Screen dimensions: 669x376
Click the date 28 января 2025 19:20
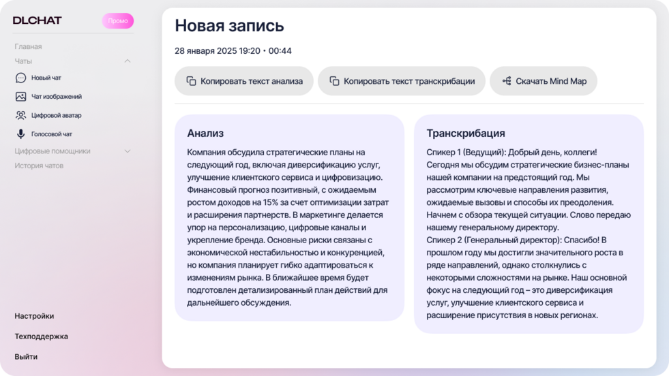pyautogui.click(x=217, y=50)
